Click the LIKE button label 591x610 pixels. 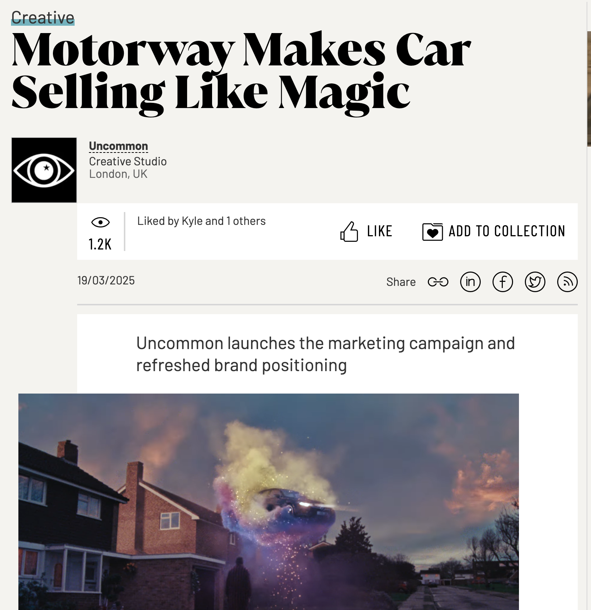tap(380, 232)
